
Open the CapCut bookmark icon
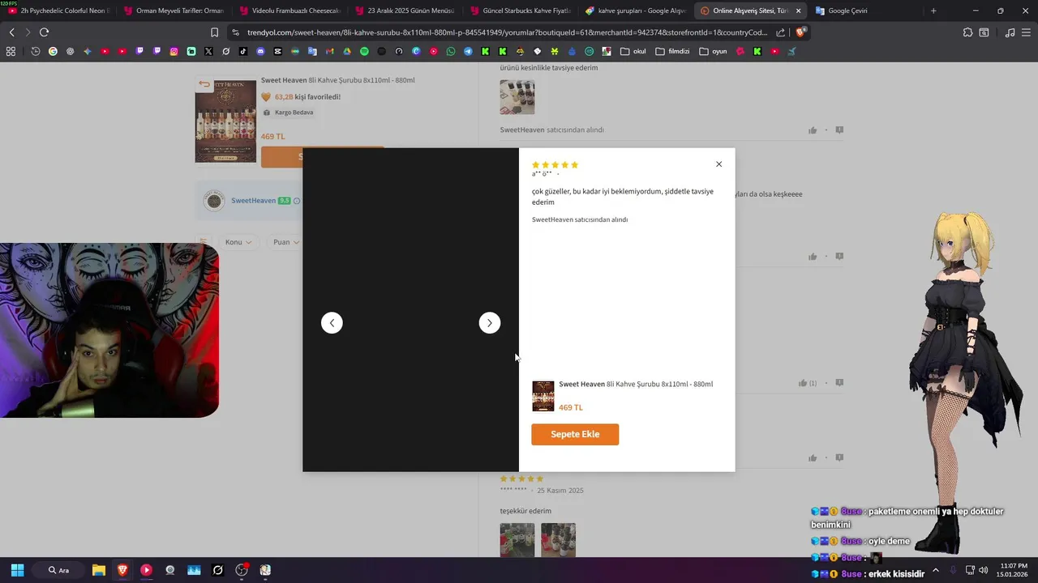click(x=278, y=51)
